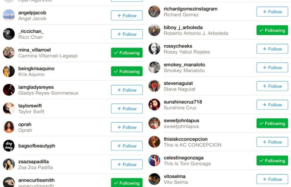Image resolution: width=291 pixels, height=187 pixels.
Task: Toggle Following for biboy_j_arboleda
Action: coord(272,30)
